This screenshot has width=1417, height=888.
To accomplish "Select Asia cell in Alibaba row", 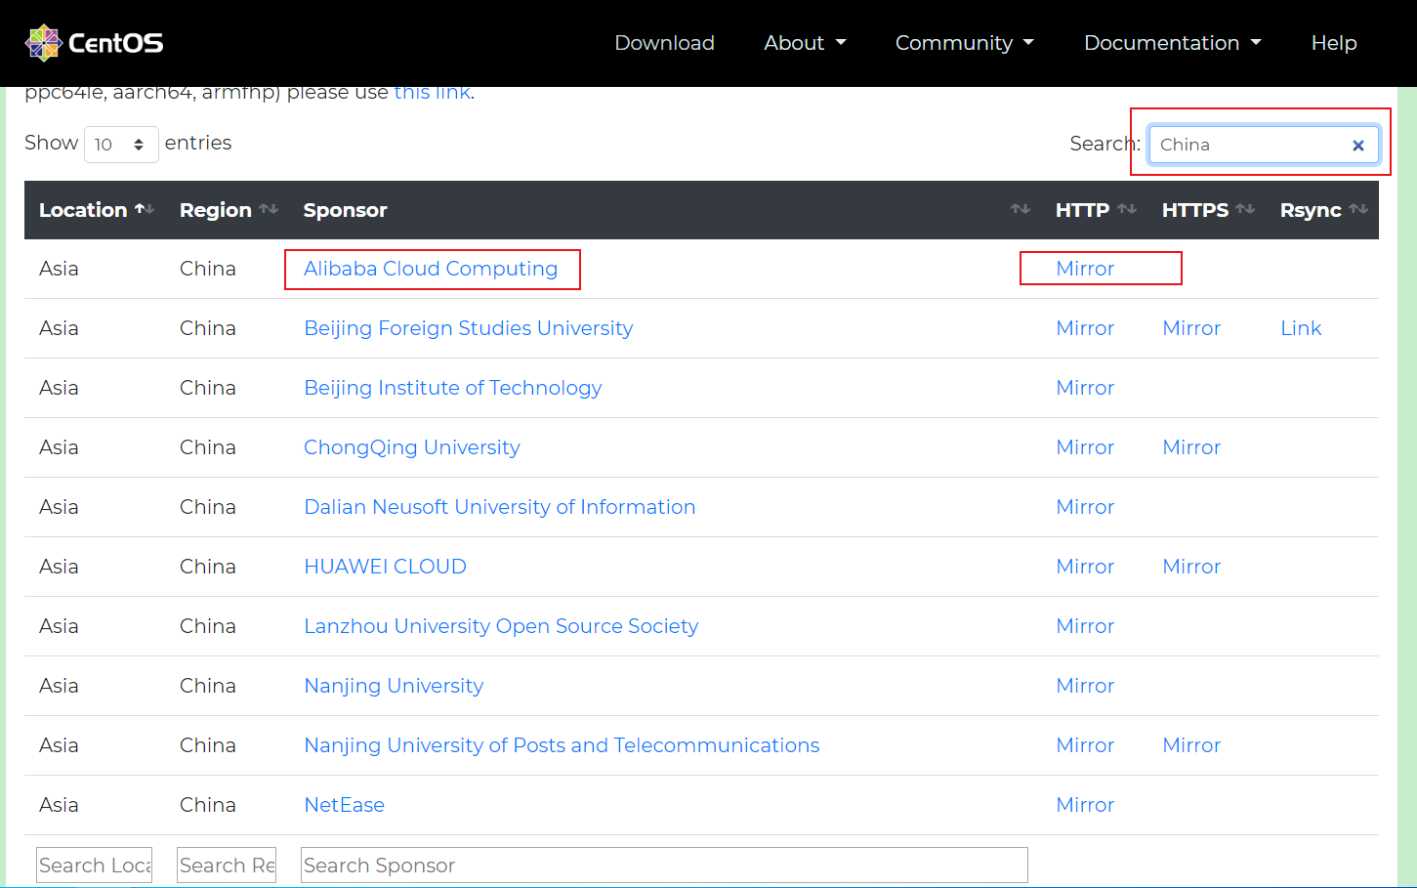I will (59, 269).
